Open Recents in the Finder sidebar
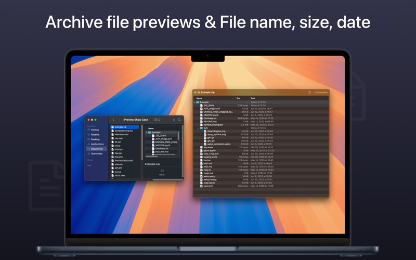This screenshot has height=260, width=416. [x=95, y=134]
